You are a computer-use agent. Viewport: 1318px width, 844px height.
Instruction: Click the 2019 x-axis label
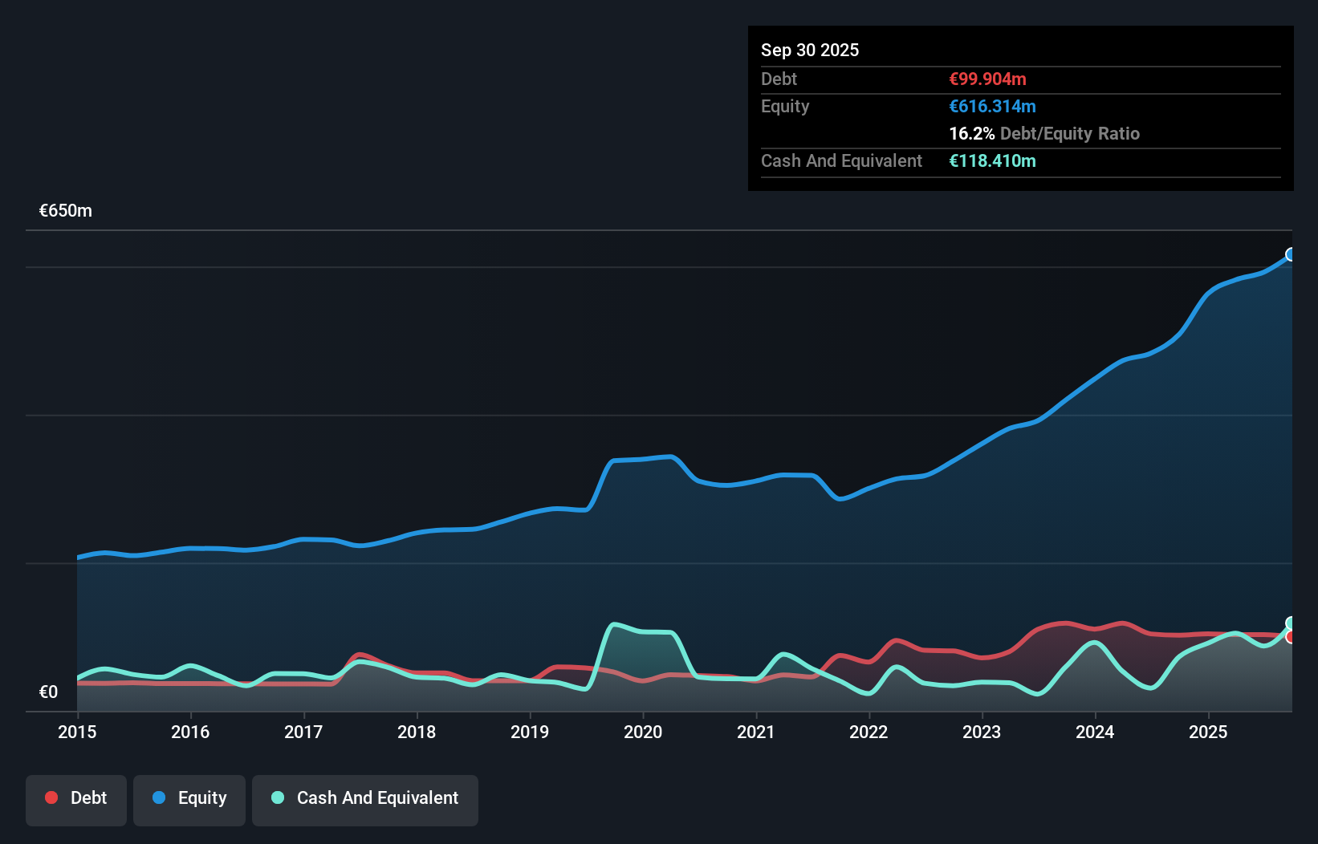pos(530,732)
